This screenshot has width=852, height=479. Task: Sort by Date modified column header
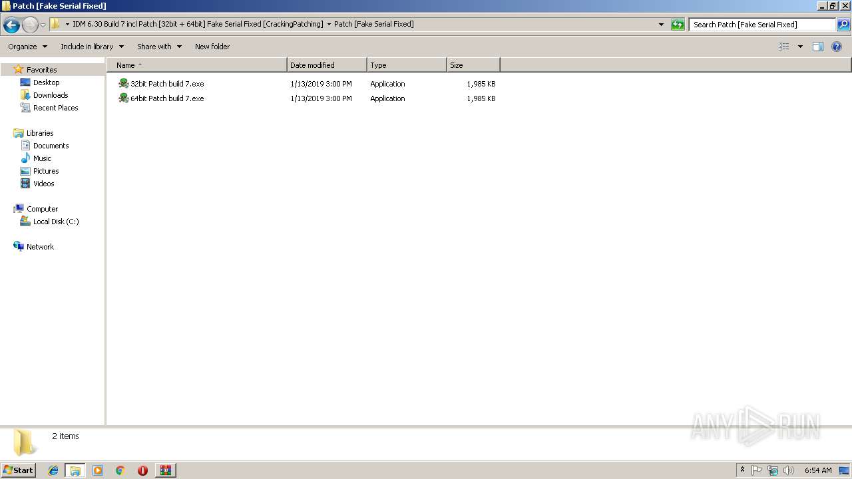tap(327, 65)
